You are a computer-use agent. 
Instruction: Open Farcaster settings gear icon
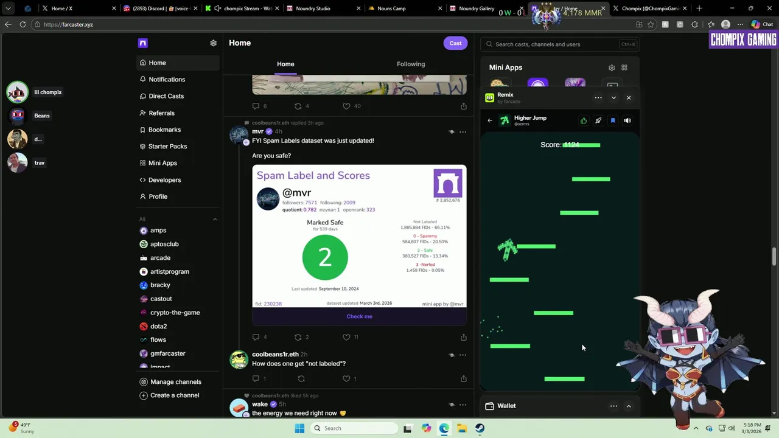213,43
